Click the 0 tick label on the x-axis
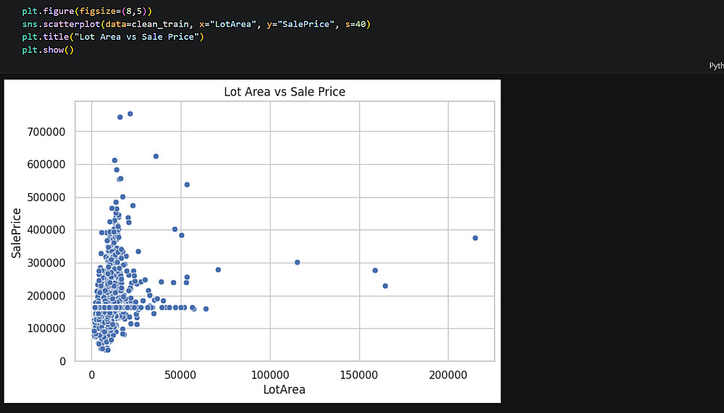The width and height of the screenshot is (724, 413). (92, 375)
